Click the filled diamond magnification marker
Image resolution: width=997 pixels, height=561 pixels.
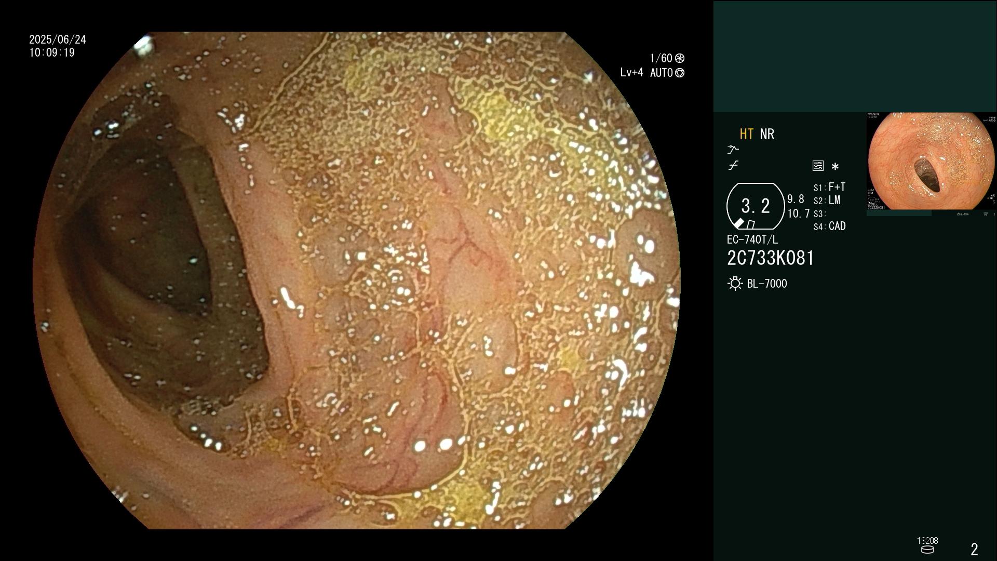[x=739, y=223]
